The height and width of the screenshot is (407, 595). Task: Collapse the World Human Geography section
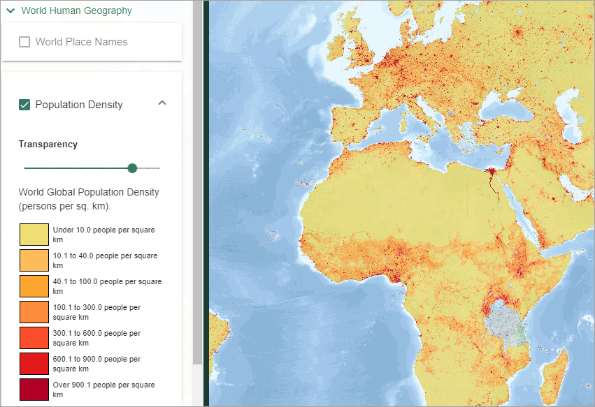pyautogui.click(x=10, y=11)
